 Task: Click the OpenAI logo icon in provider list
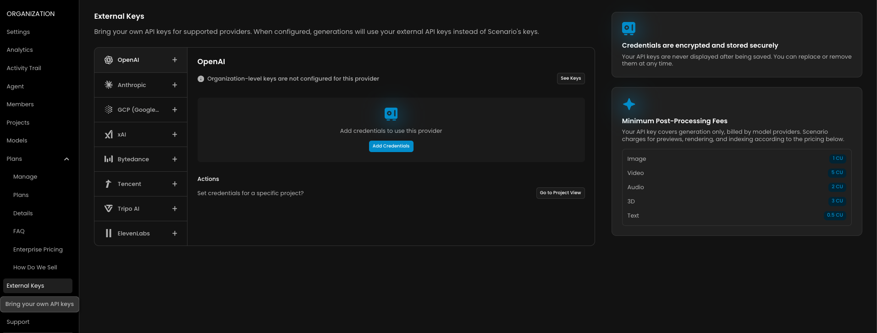click(109, 60)
